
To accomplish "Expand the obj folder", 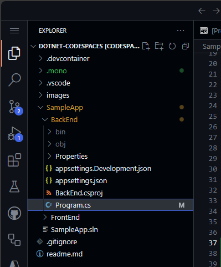I will click(x=49, y=144).
